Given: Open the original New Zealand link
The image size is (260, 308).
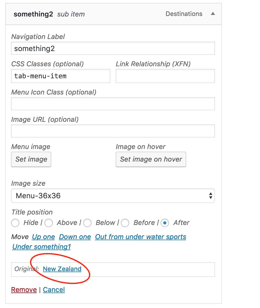Looking at the screenshot, I should [62, 269].
